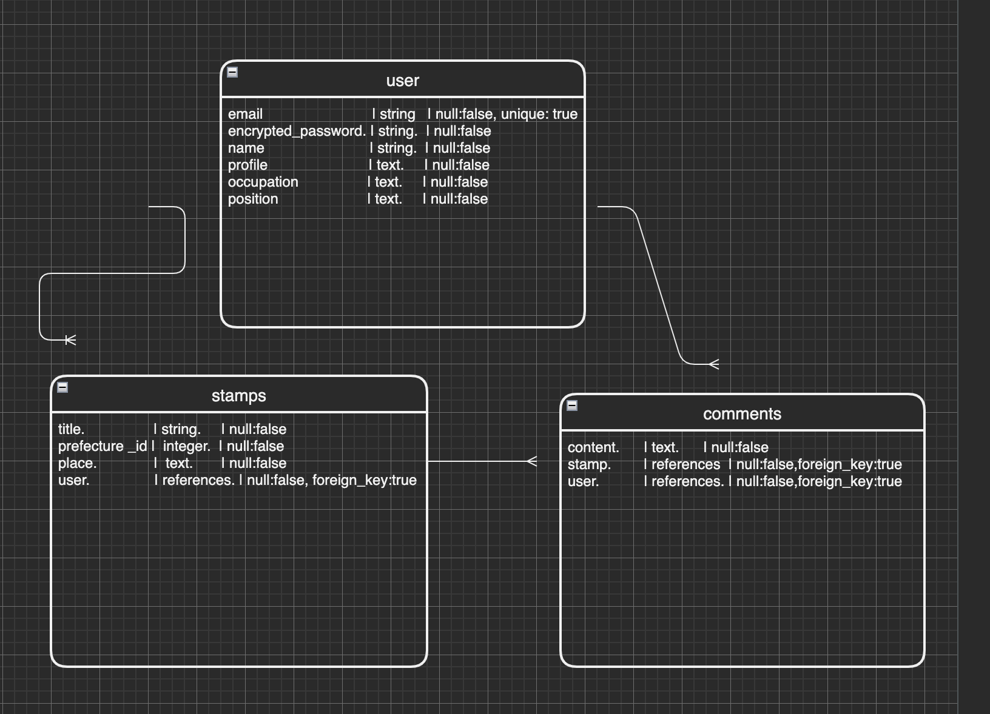Click the place field in the stamps table

(182, 463)
